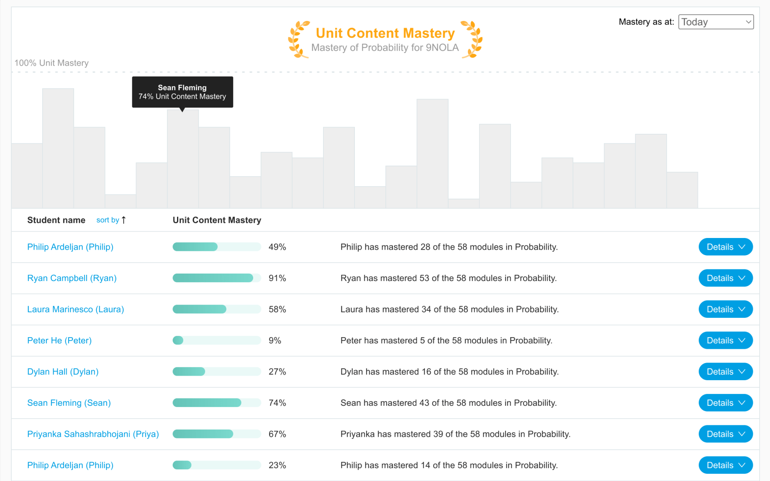Open Details for Priyanka Sahashrabhojani
The width and height of the screenshot is (770, 481).
(x=725, y=434)
